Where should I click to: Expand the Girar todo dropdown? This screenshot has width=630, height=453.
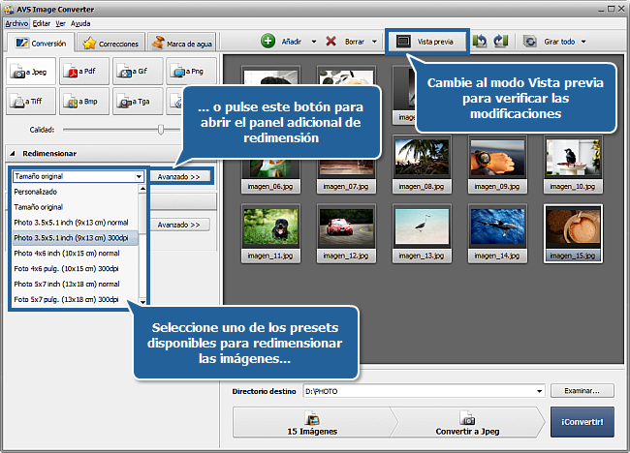(583, 43)
